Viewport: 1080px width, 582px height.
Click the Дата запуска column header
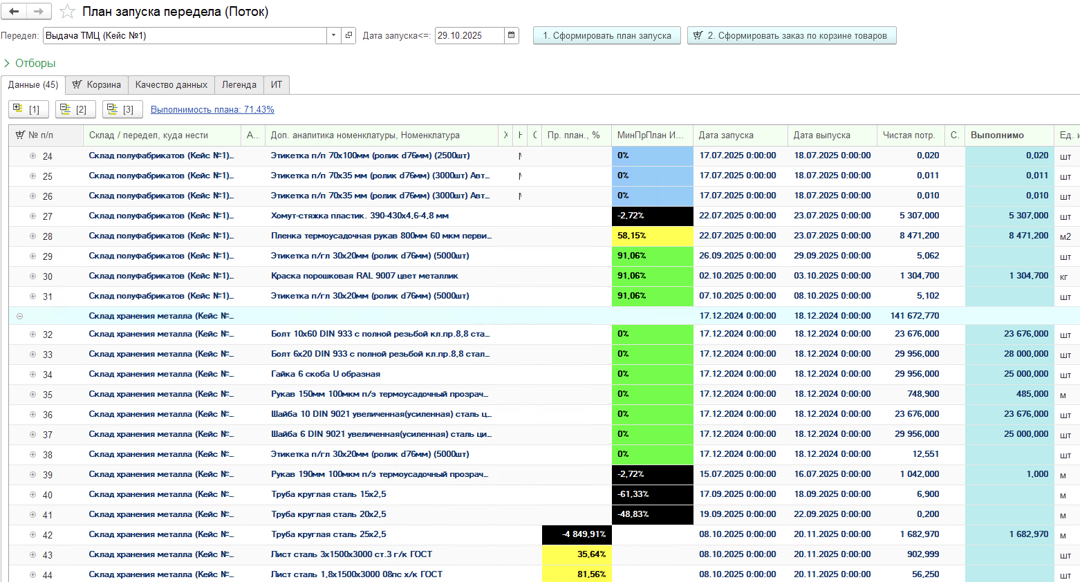[x=741, y=135]
